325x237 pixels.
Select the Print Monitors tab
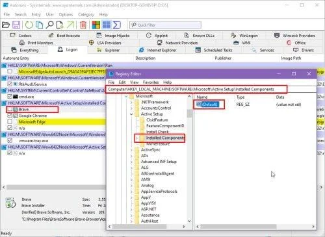[36, 43]
